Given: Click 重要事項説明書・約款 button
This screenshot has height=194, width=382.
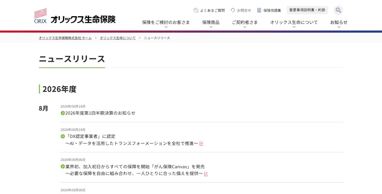Looking at the screenshot, I should 307,10.
